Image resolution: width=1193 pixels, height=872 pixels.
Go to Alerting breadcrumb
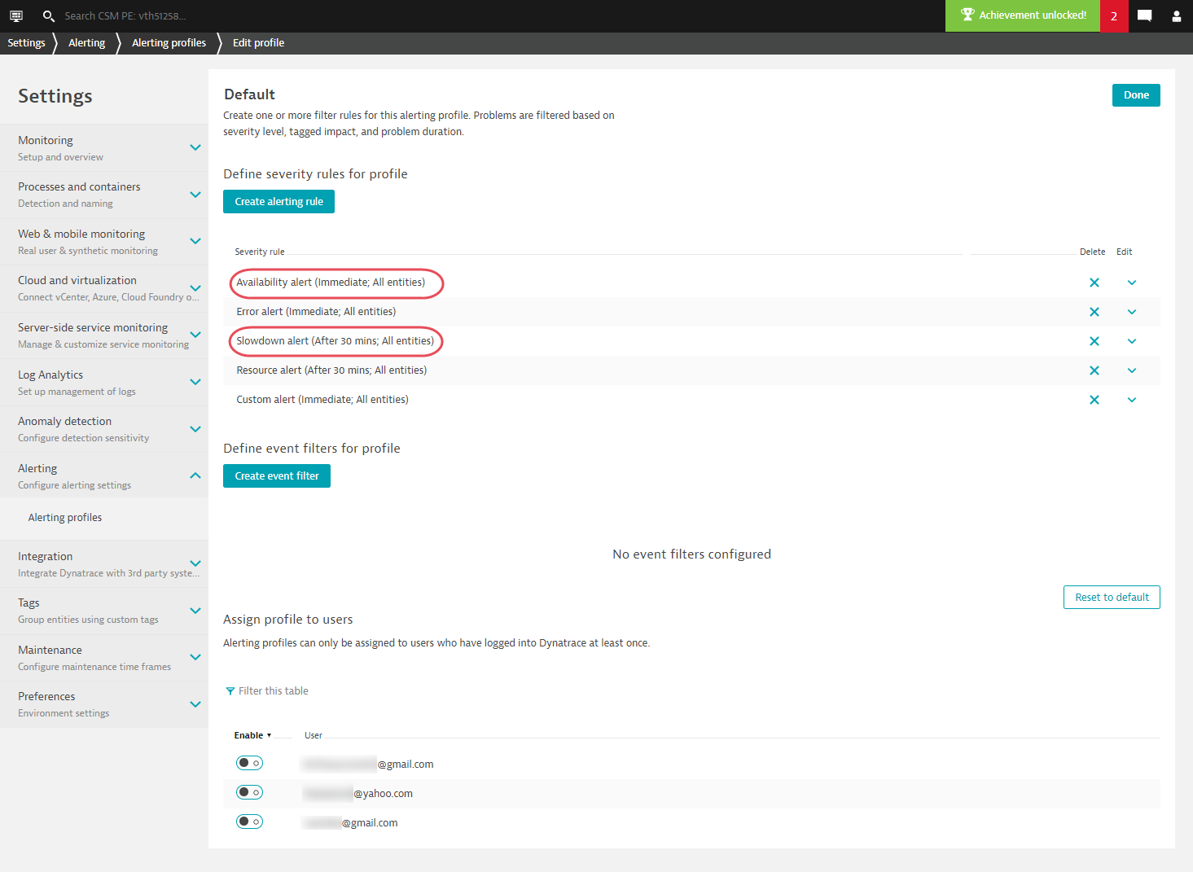pyautogui.click(x=86, y=43)
